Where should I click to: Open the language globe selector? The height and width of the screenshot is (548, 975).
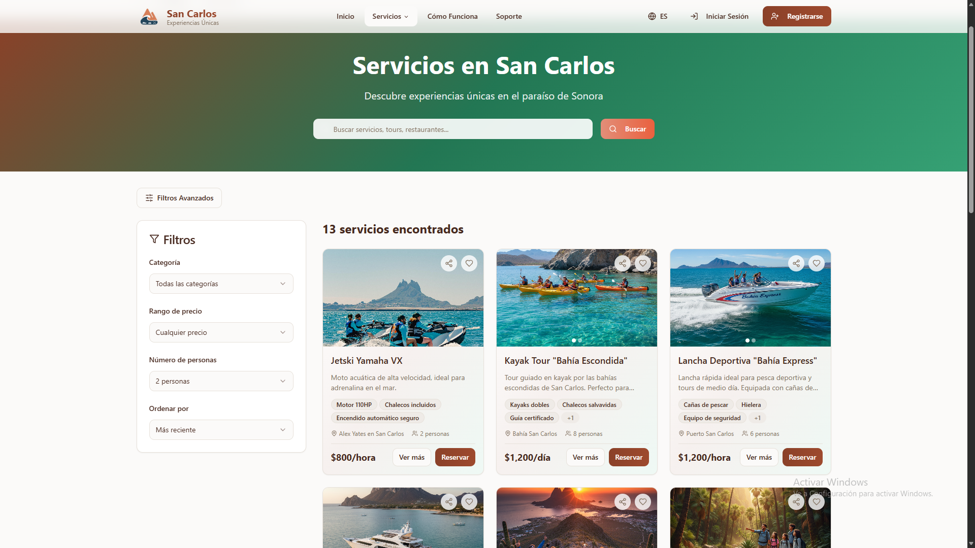(x=652, y=16)
